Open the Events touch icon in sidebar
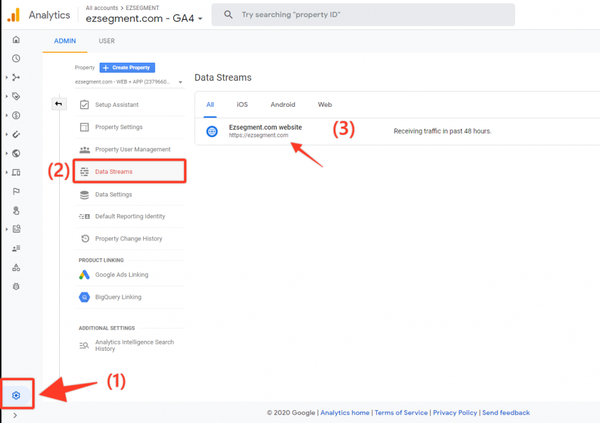The width and height of the screenshot is (600, 423). click(16, 211)
